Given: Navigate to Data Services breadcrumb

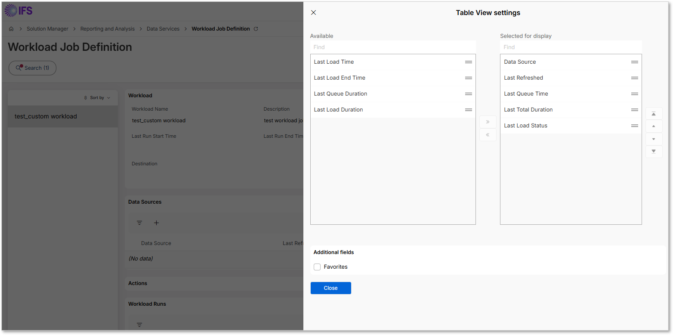Looking at the screenshot, I should [163, 29].
